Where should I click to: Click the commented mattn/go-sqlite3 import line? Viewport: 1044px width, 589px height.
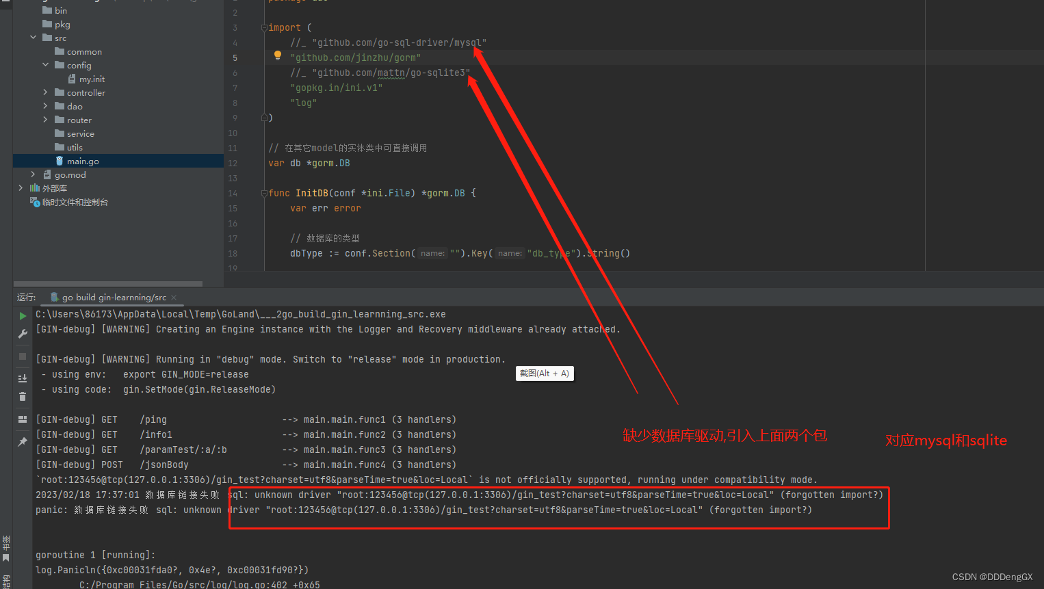click(x=380, y=73)
